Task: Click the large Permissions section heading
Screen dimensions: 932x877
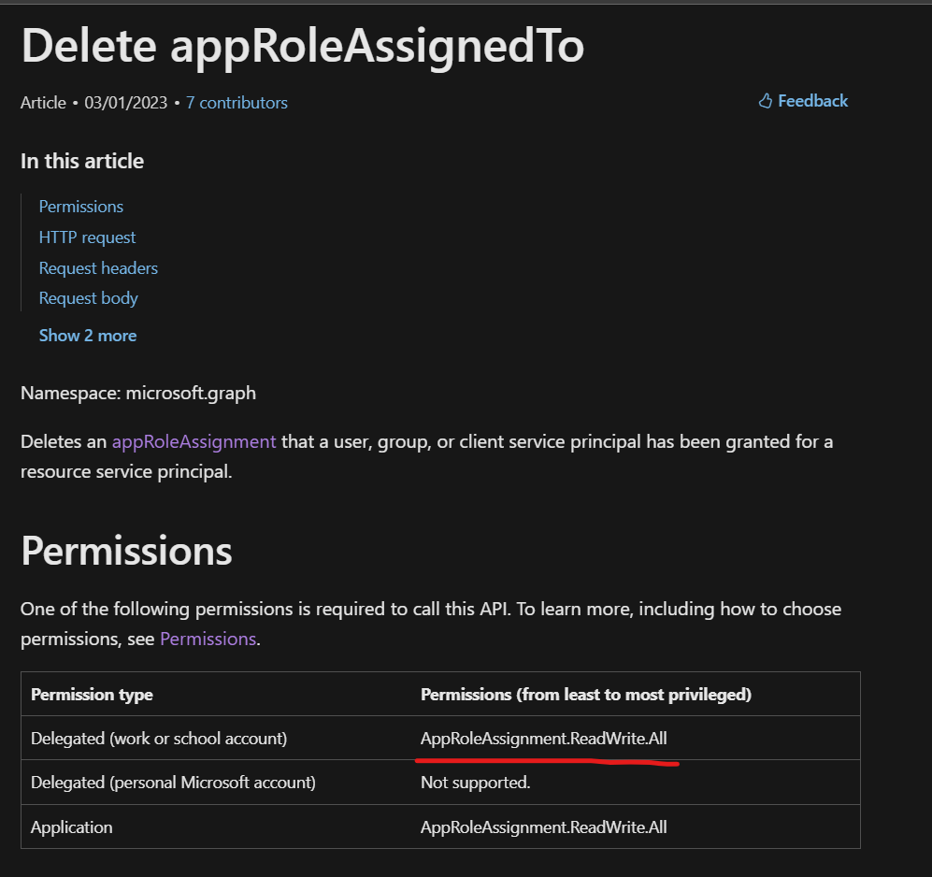Action: (126, 552)
